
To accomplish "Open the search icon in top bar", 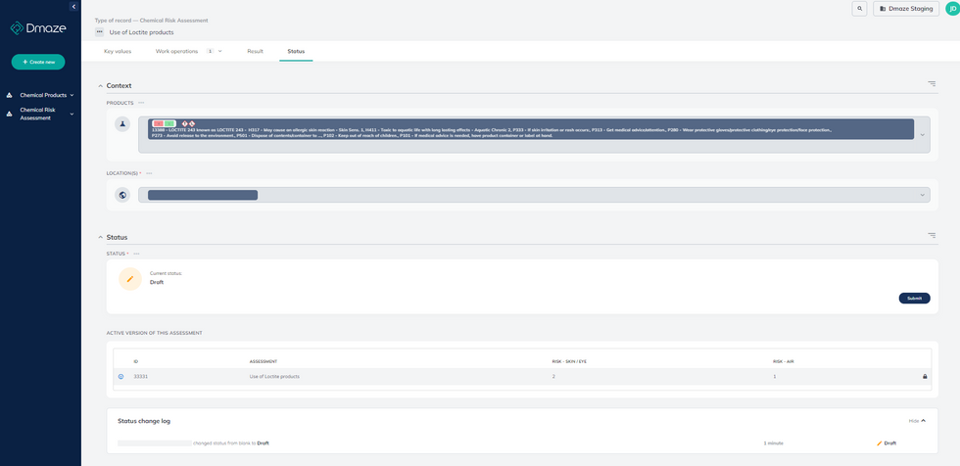I will pos(860,9).
